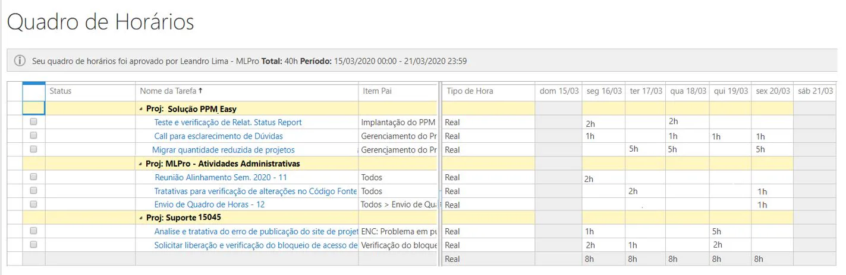Viewport: 846px width, 275px height.
Task: Open Analise e tratativa do erro link
Action: pos(256,231)
